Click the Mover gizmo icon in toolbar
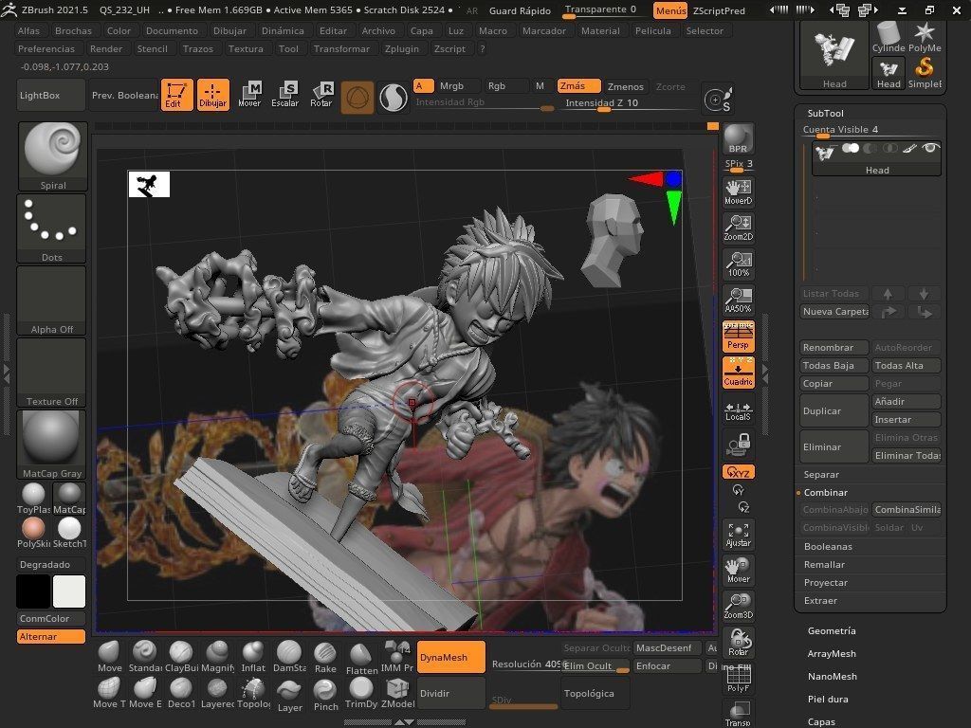971x728 pixels. (249, 96)
